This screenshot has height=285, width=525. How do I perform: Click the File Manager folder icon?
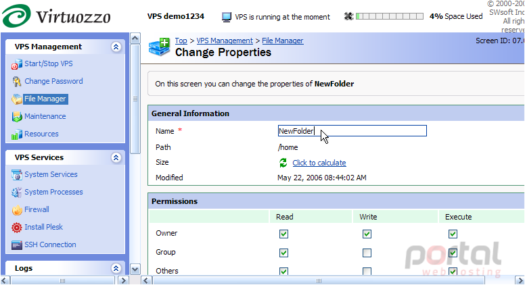[x=17, y=99]
